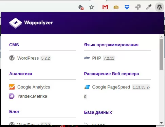Open the Блог category heading
The width and height of the screenshot is (165, 127).
(14, 112)
